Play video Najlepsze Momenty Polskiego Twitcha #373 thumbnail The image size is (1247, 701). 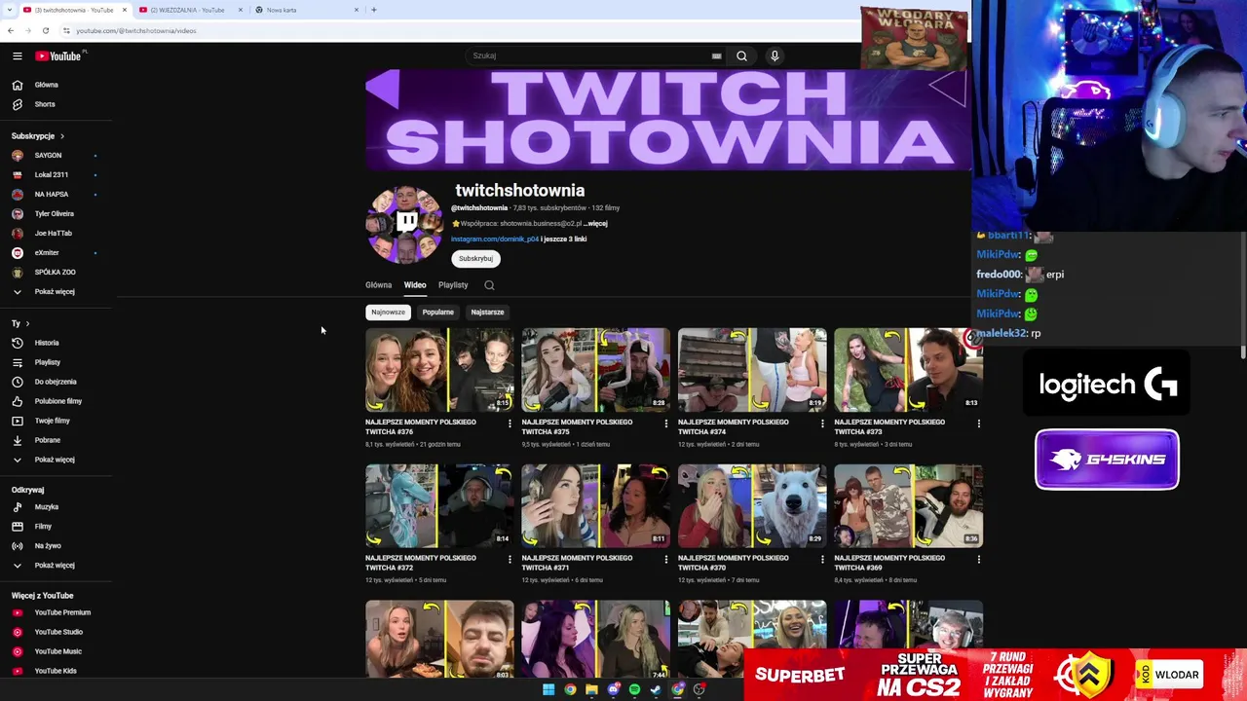point(908,370)
